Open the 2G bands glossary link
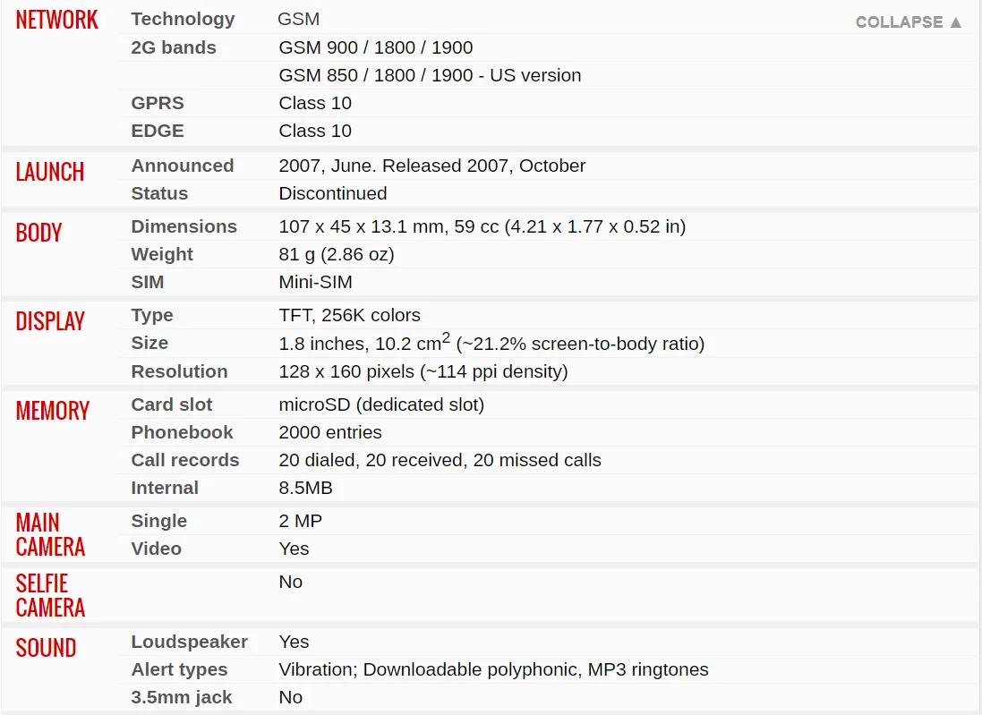The height and width of the screenshot is (715, 982). click(x=174, y=47)
